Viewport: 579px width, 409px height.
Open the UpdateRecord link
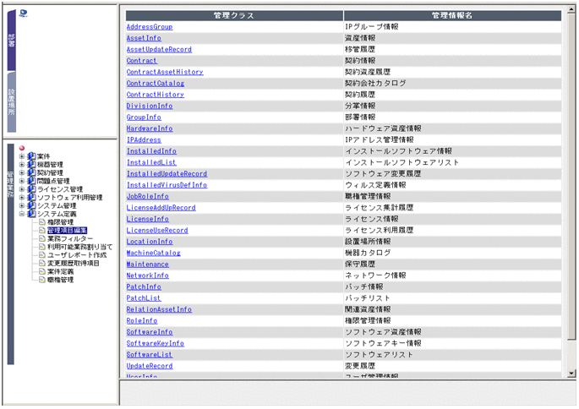[150, 366]
